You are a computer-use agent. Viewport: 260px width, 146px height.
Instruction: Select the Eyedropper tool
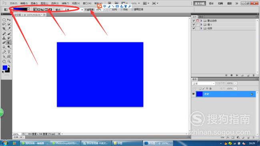pyautogui.click(x=9, y=28)
